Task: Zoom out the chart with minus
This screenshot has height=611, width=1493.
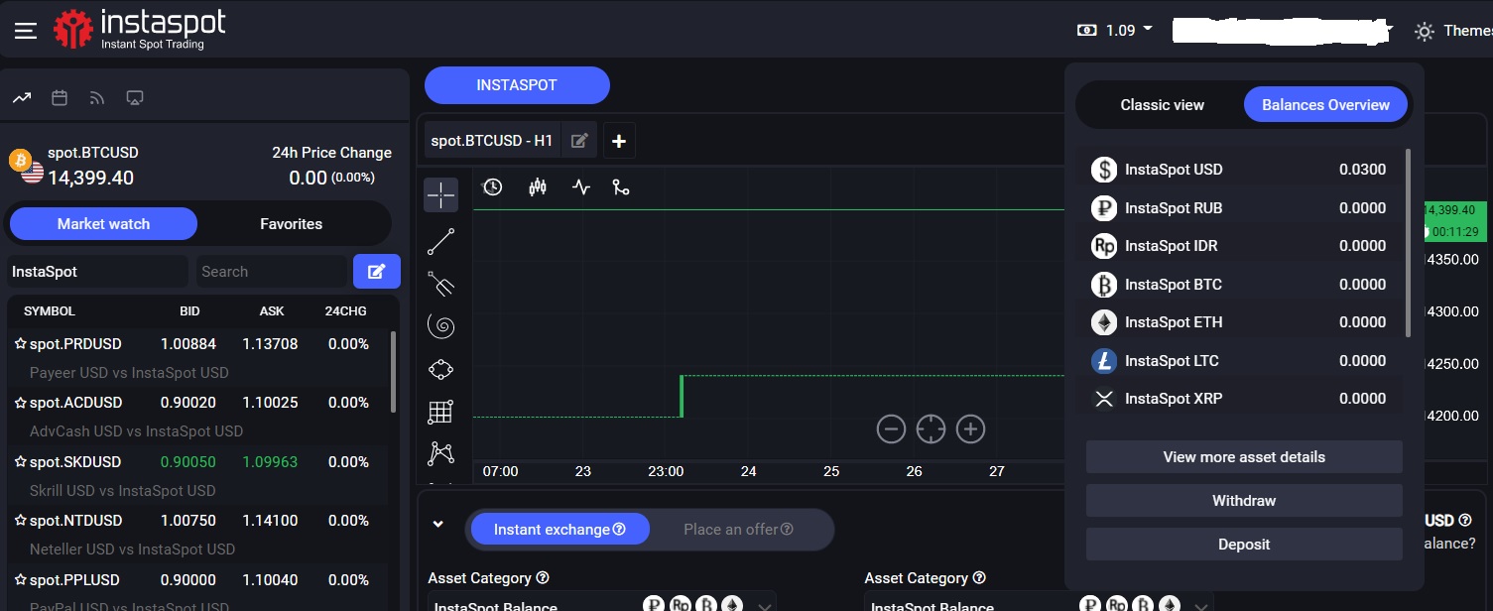Action: pos(891,429)
